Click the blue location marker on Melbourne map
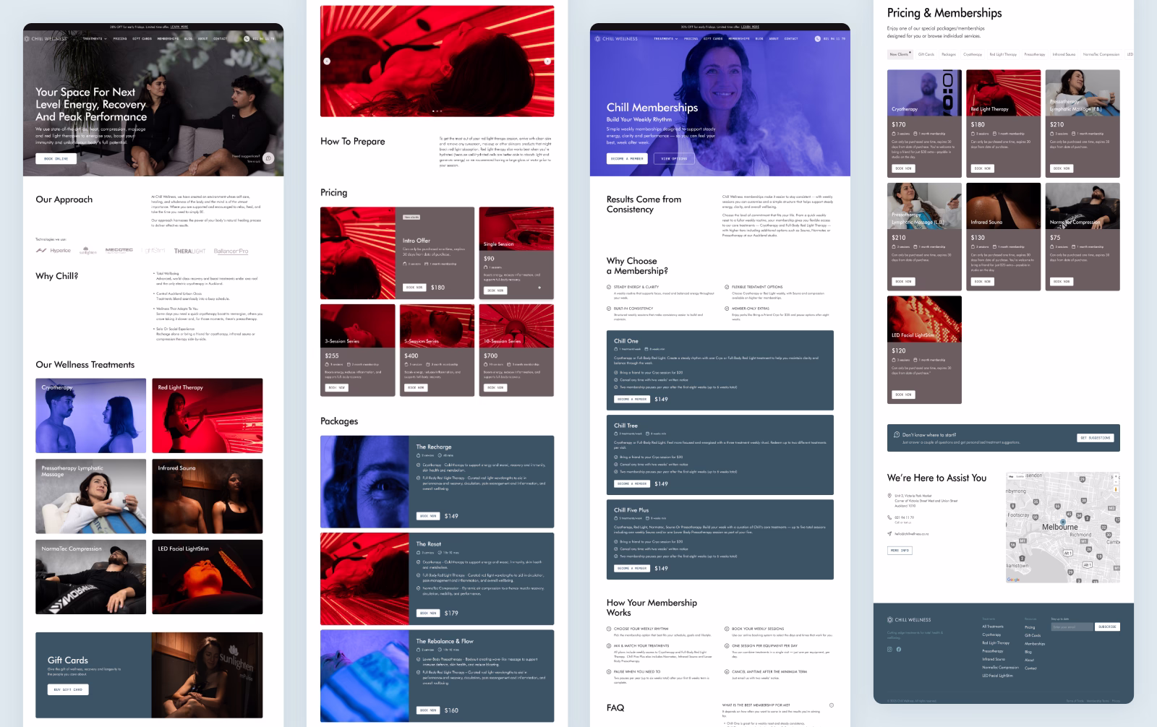 click(1063, 521)
